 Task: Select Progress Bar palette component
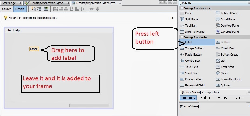tap(191, 79)
